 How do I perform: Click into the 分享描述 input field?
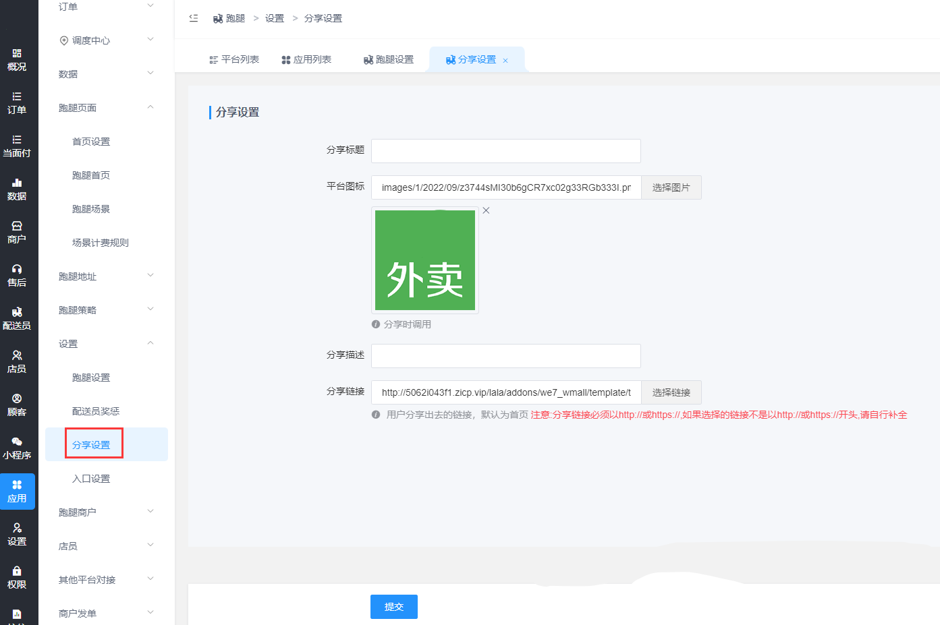pyautogui.click(x=506, y=356)
